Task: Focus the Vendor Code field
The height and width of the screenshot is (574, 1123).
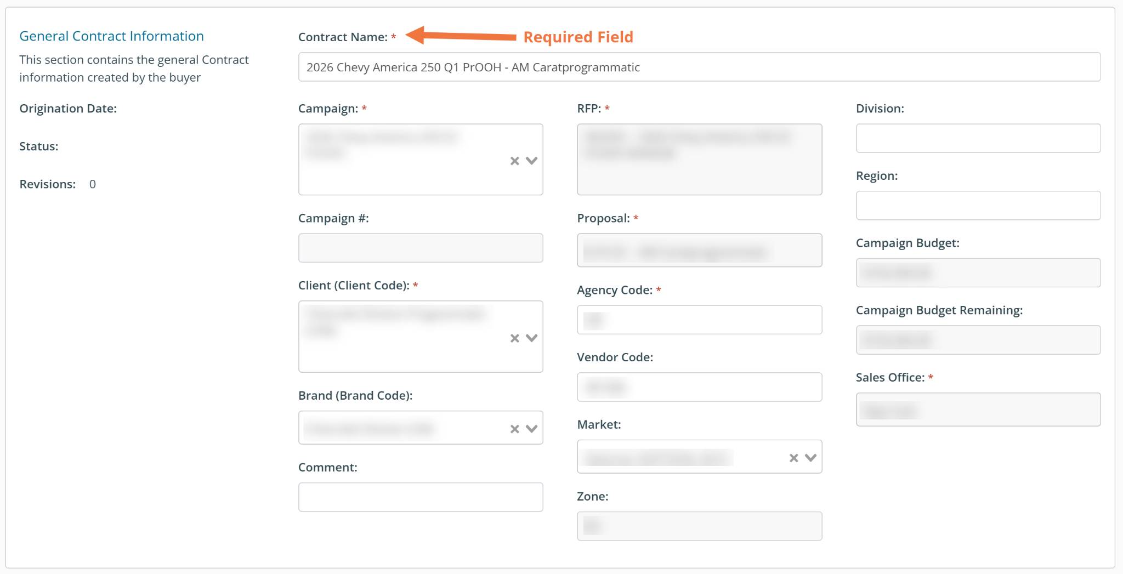Action: [699, 387]
